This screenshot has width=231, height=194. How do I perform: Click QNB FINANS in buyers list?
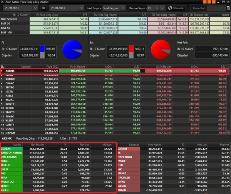tap(12, 157)
